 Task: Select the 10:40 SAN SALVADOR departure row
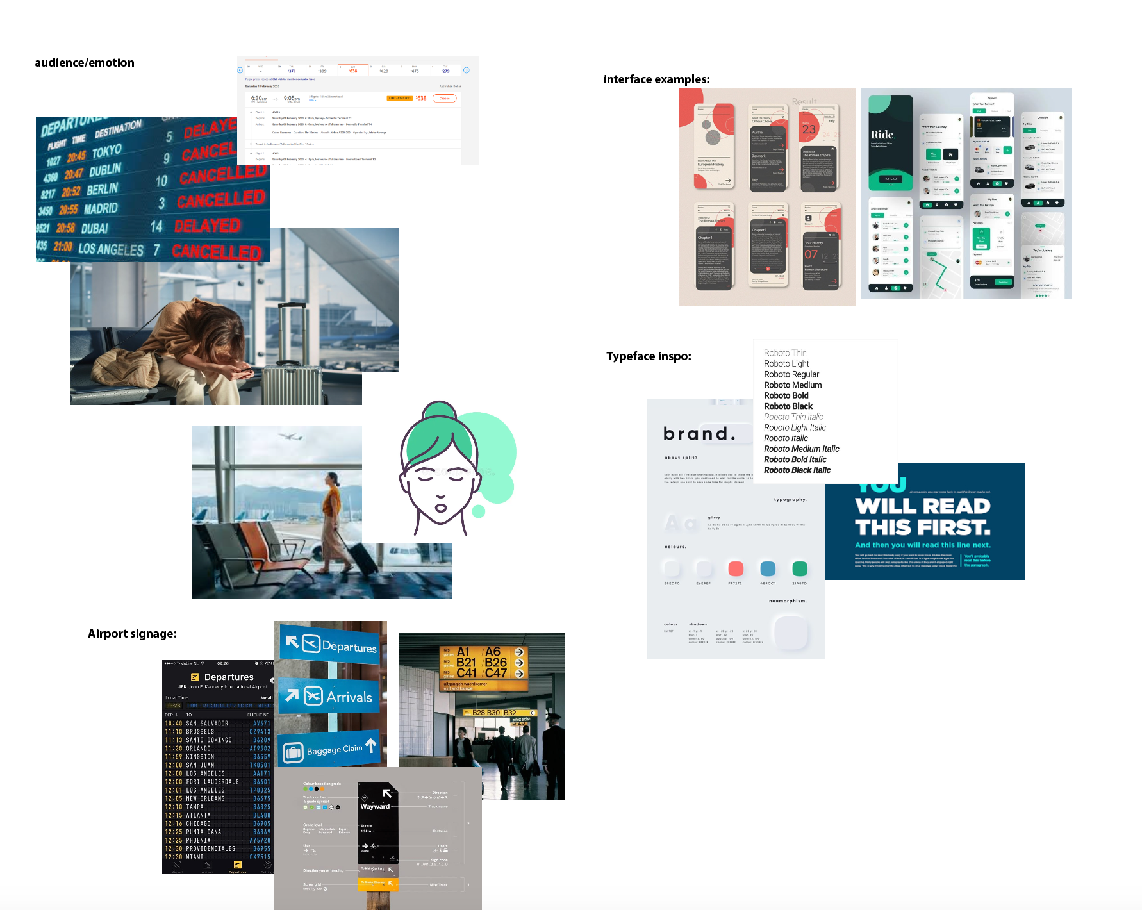[218, 724]
